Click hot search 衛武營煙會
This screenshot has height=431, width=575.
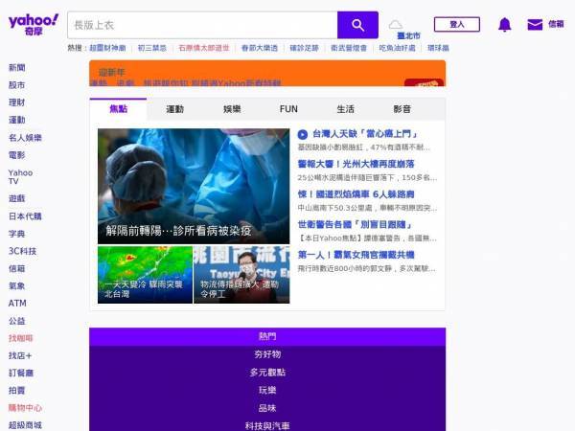[x=349, y=48]
